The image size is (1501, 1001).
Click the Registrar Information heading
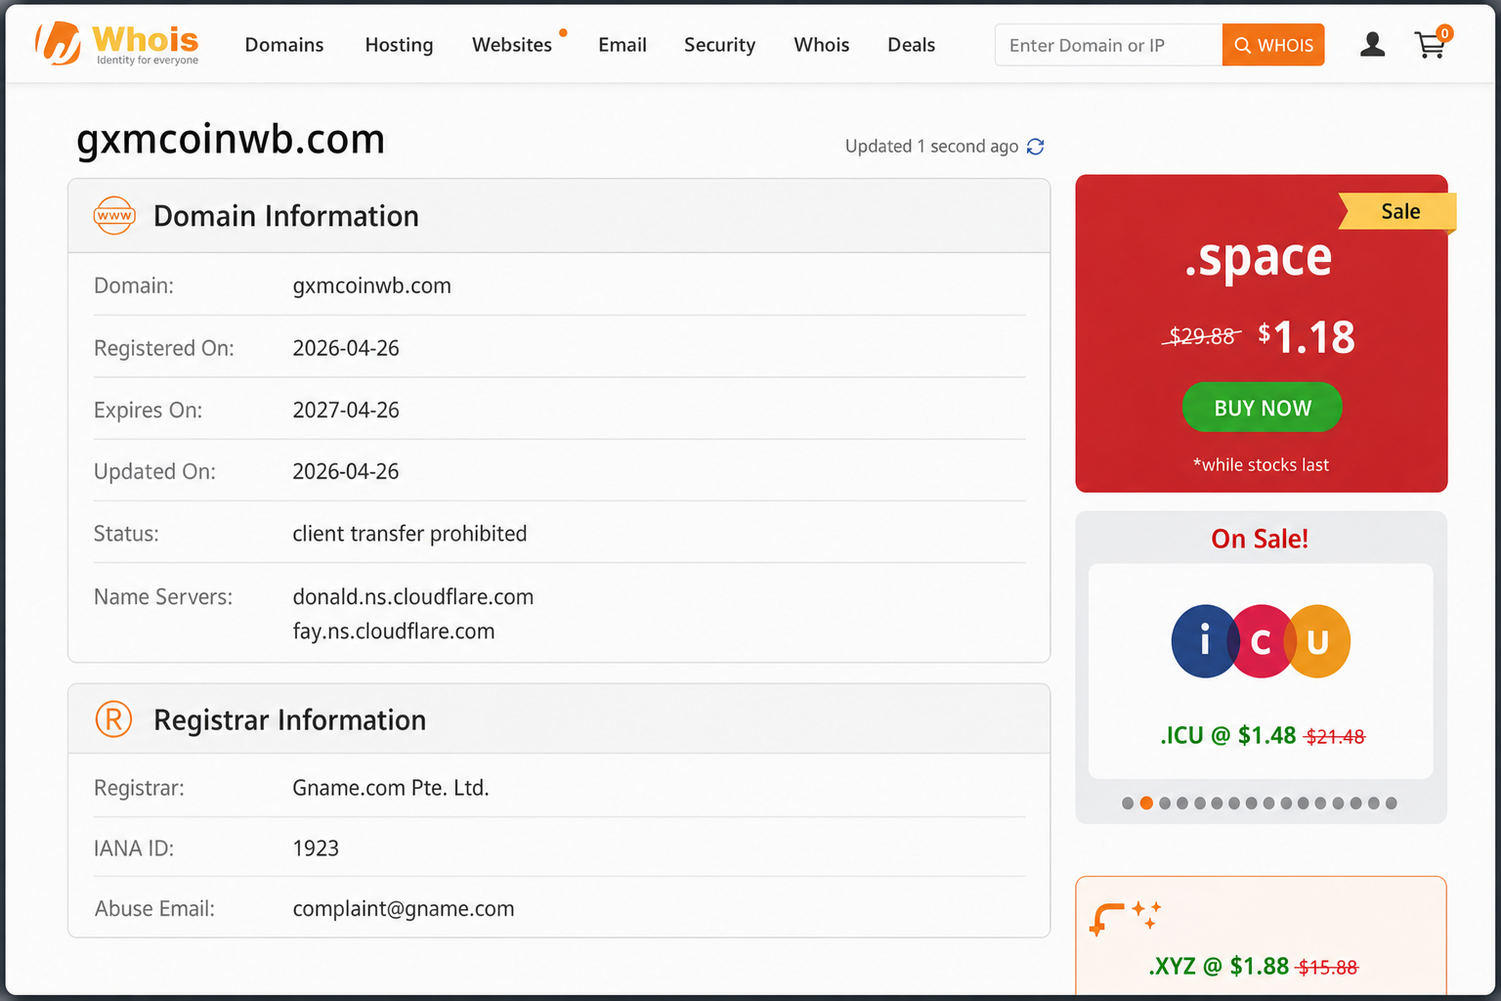click(290, 720)
